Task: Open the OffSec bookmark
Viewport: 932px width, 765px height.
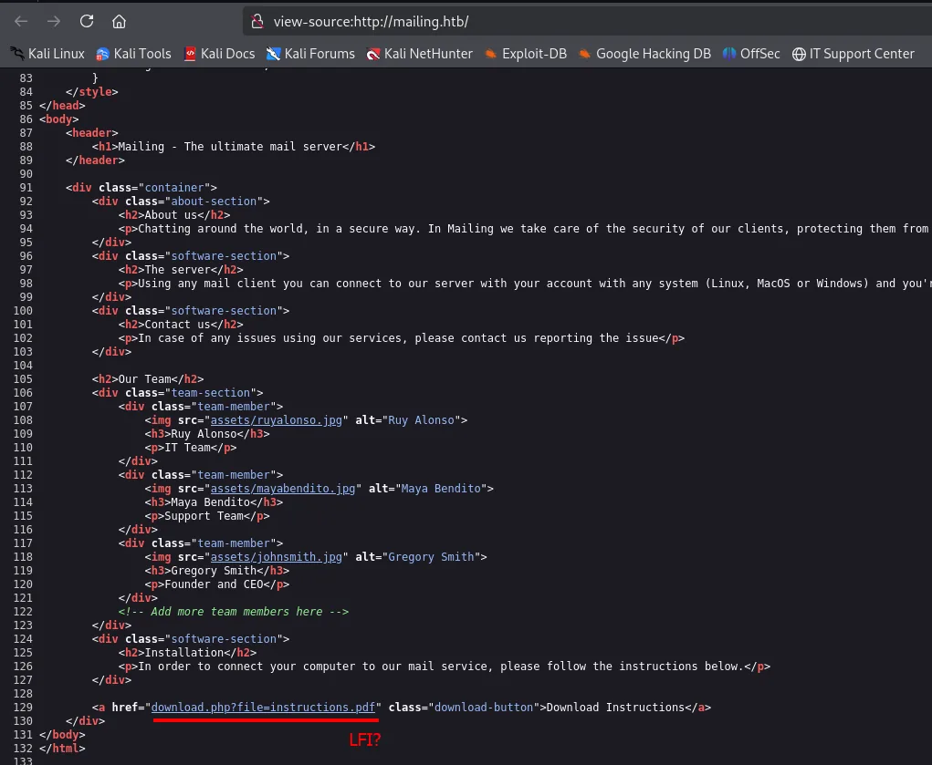Action: [x=750, y=54]
